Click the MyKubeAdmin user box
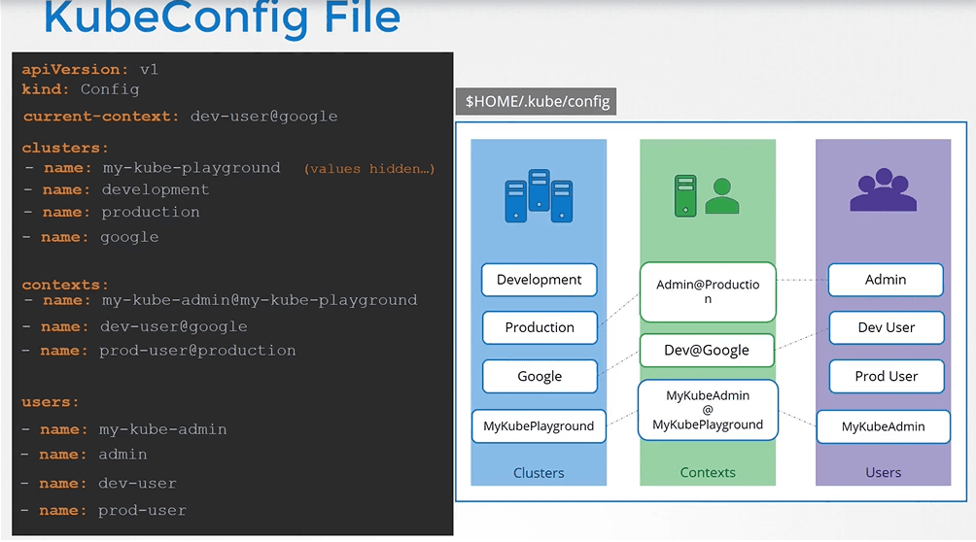 point(884,426)
